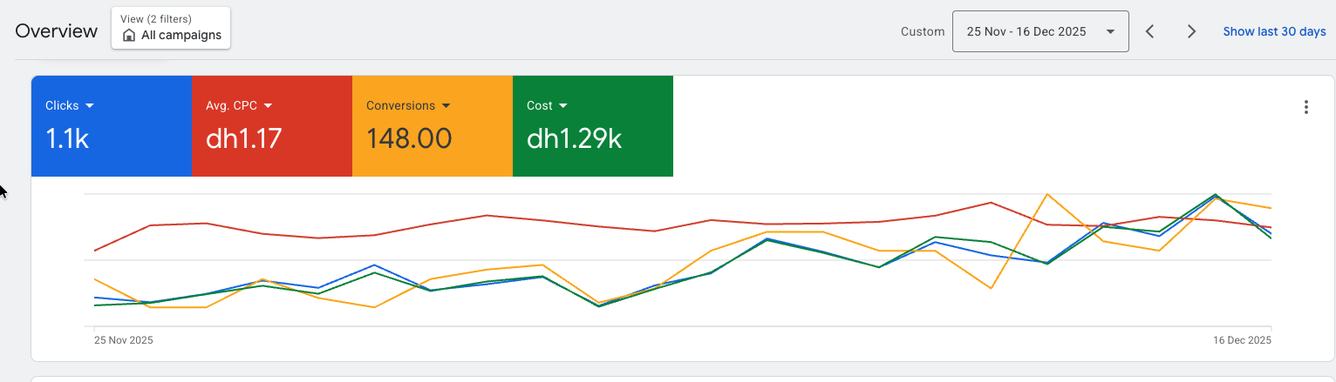Screen dimensions: 1336x382
Task: Open the Clicks metric dropdown arrow
Action: (90, 105)
